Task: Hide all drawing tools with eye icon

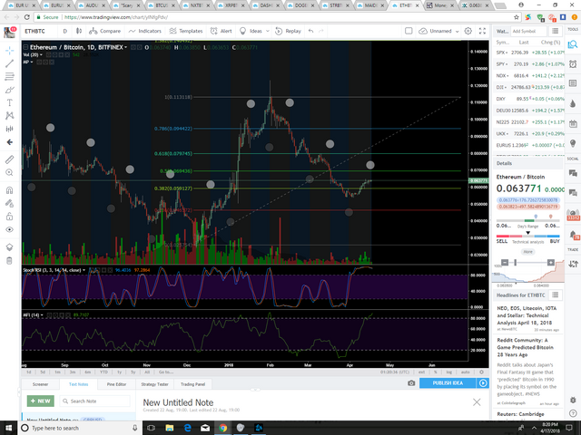Action: (10, 229)
